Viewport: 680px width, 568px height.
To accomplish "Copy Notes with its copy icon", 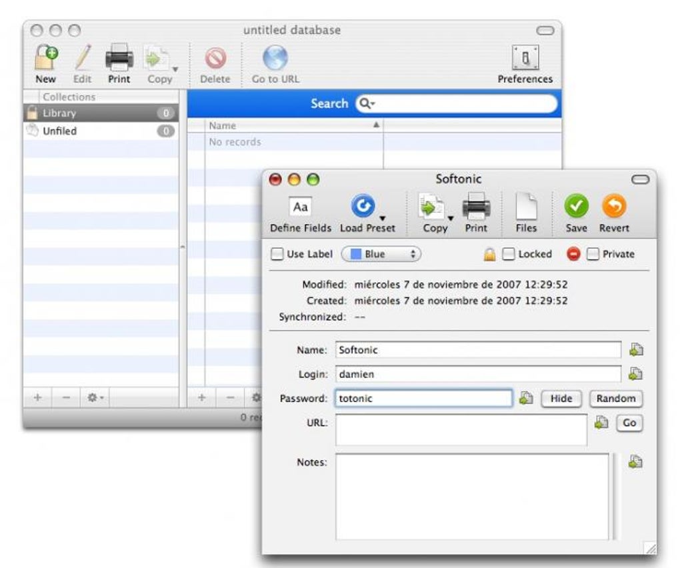I will tap(636, 462).
